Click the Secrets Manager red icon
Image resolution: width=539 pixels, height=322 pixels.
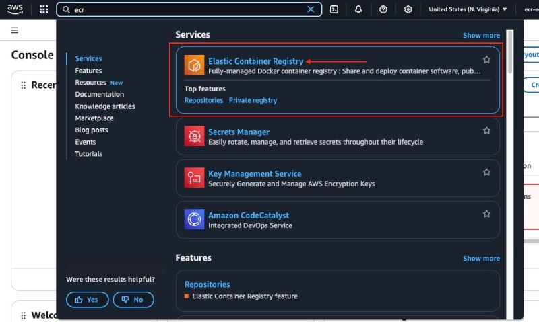click(x=194, y=136)
